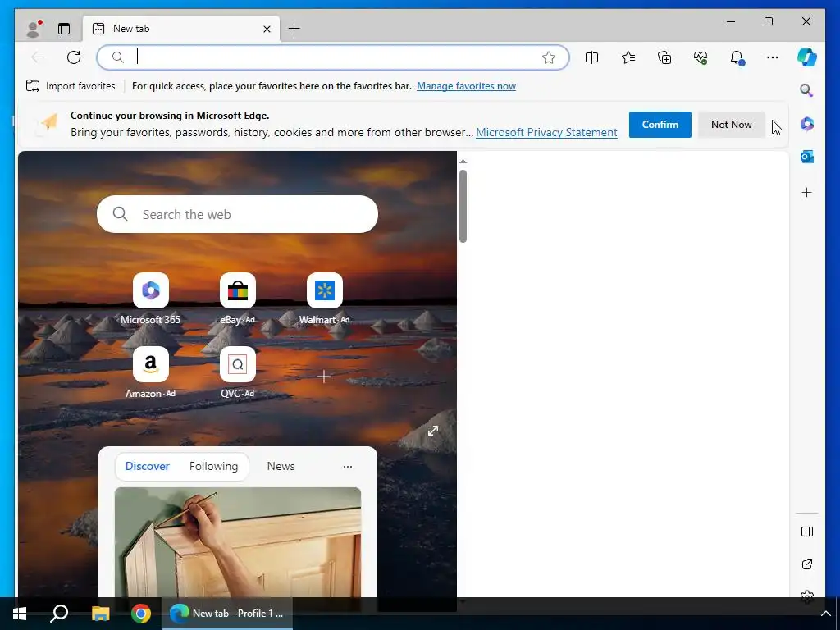
Task: Add this page to favorites star
Action: click(x=549, y=57)
